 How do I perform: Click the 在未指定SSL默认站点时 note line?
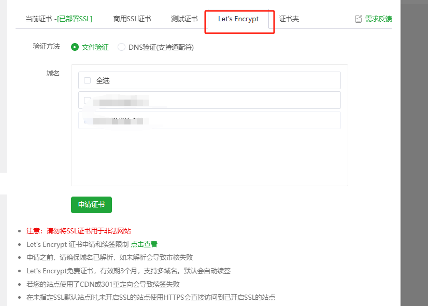[151, 297]
